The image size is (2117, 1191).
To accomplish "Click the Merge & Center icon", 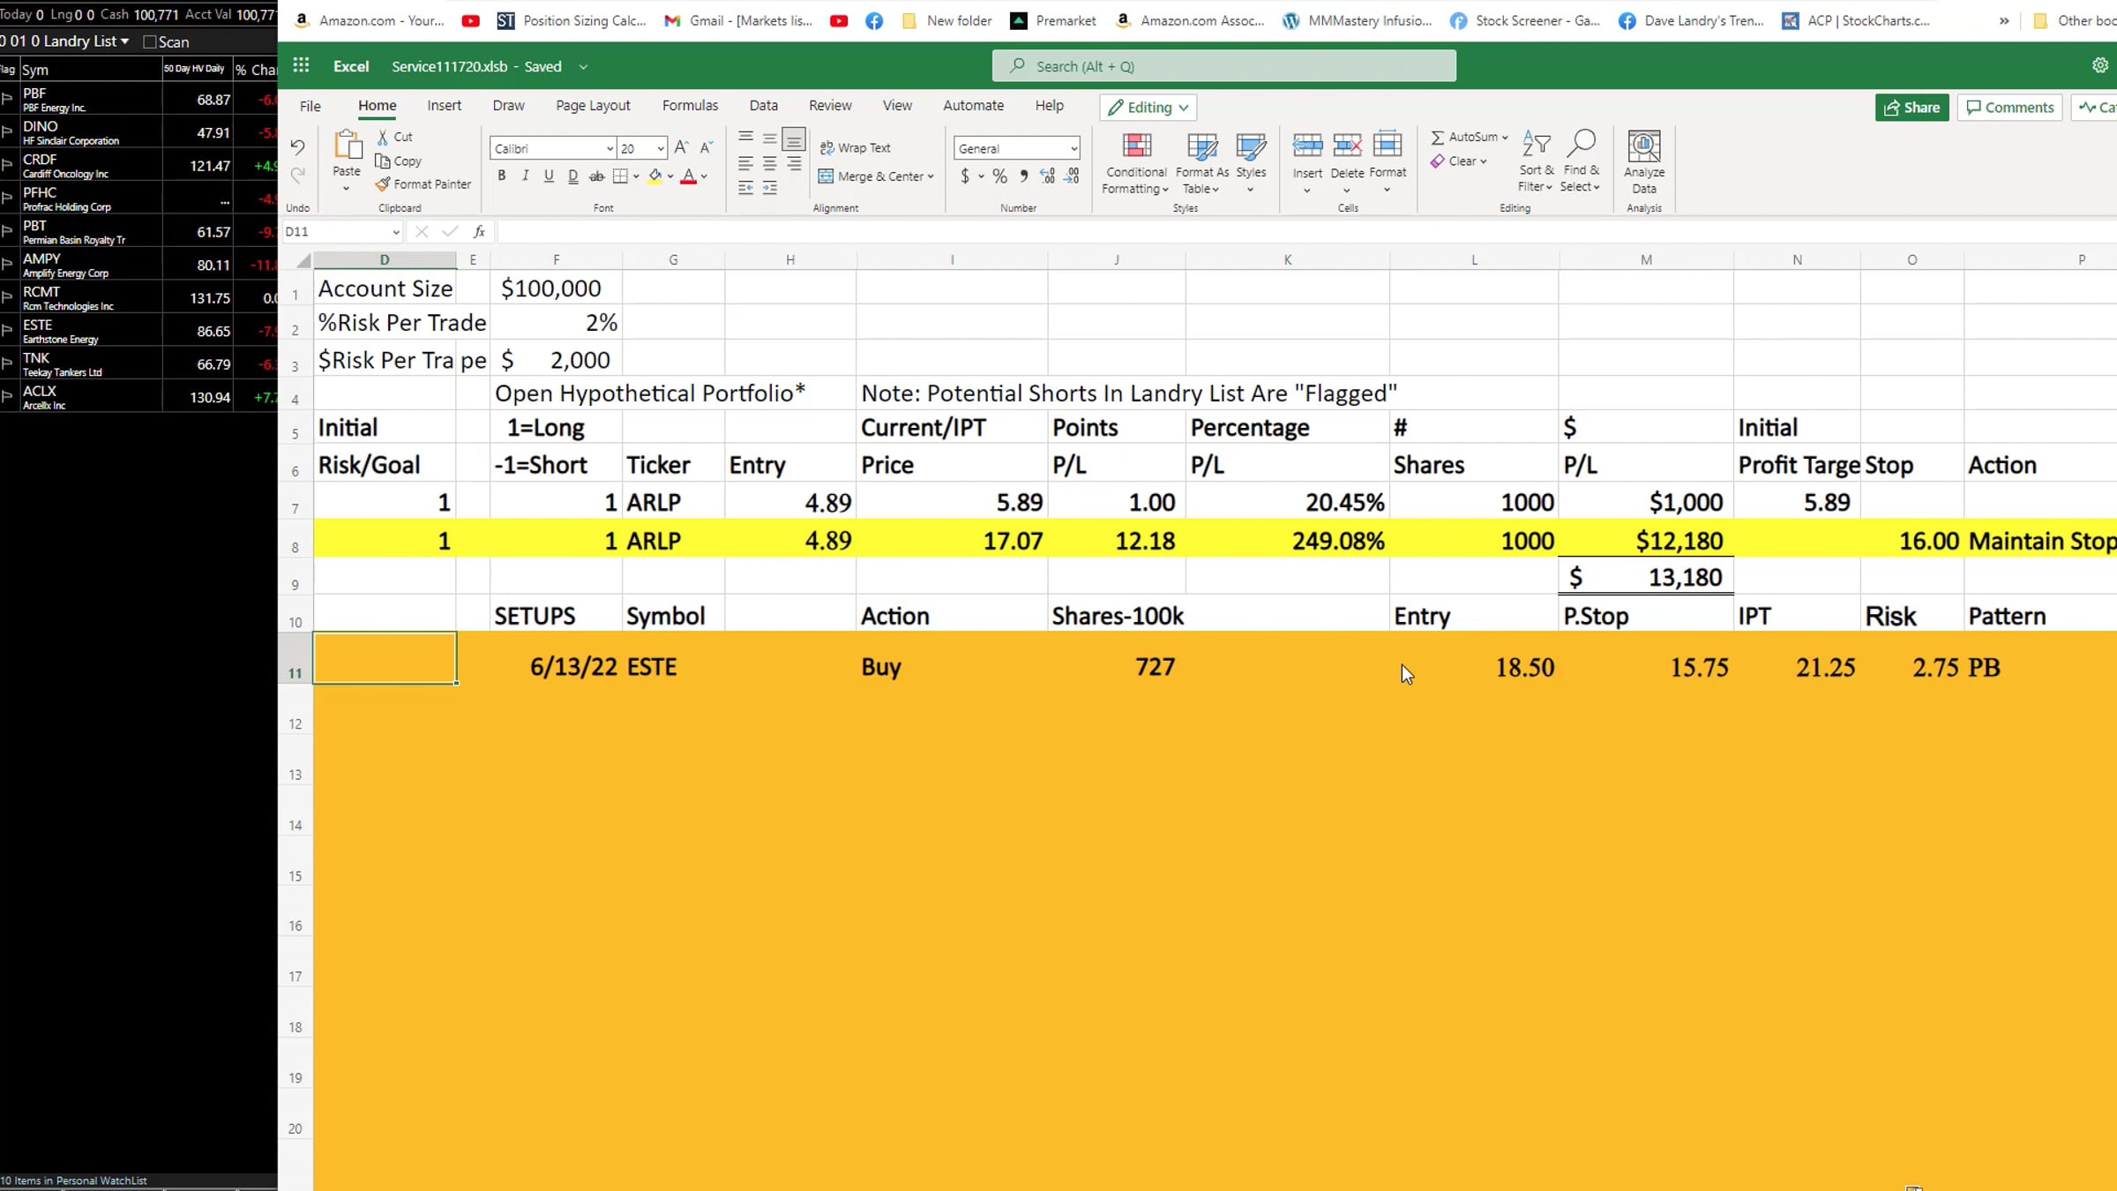I will (x=826, y=176).
